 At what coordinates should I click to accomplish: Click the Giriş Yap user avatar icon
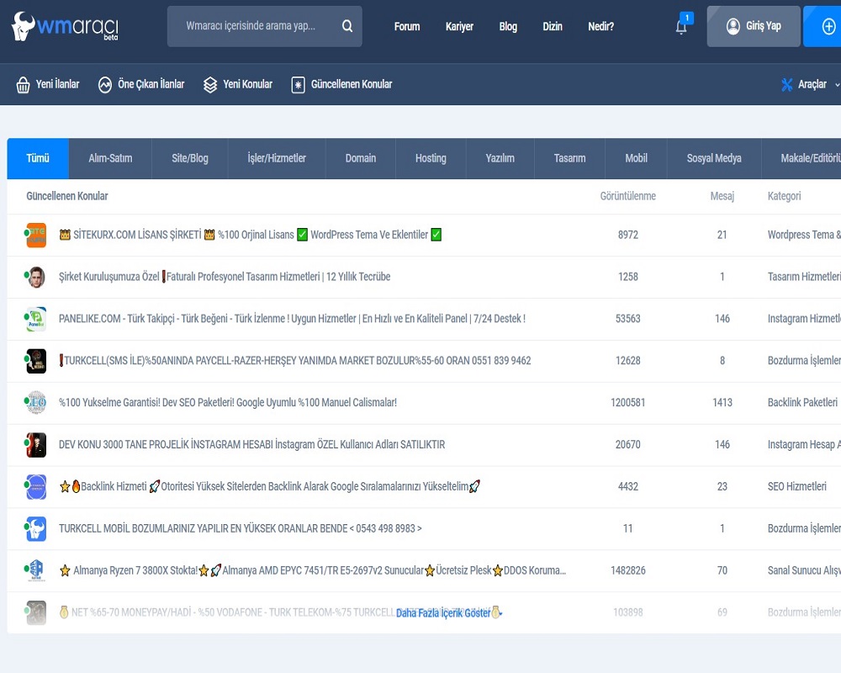[x=733, y=26]
